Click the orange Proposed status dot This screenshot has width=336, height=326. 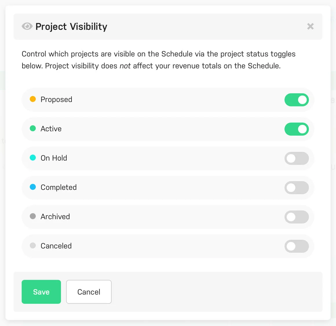(x=33, y=99)
